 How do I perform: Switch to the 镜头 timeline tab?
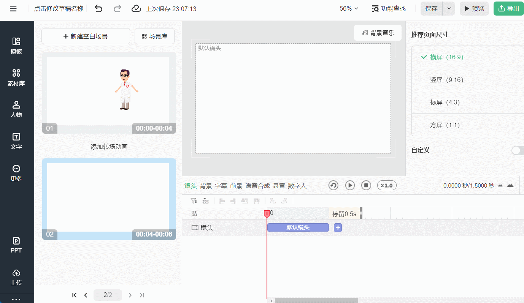click(x=191, y=186)
